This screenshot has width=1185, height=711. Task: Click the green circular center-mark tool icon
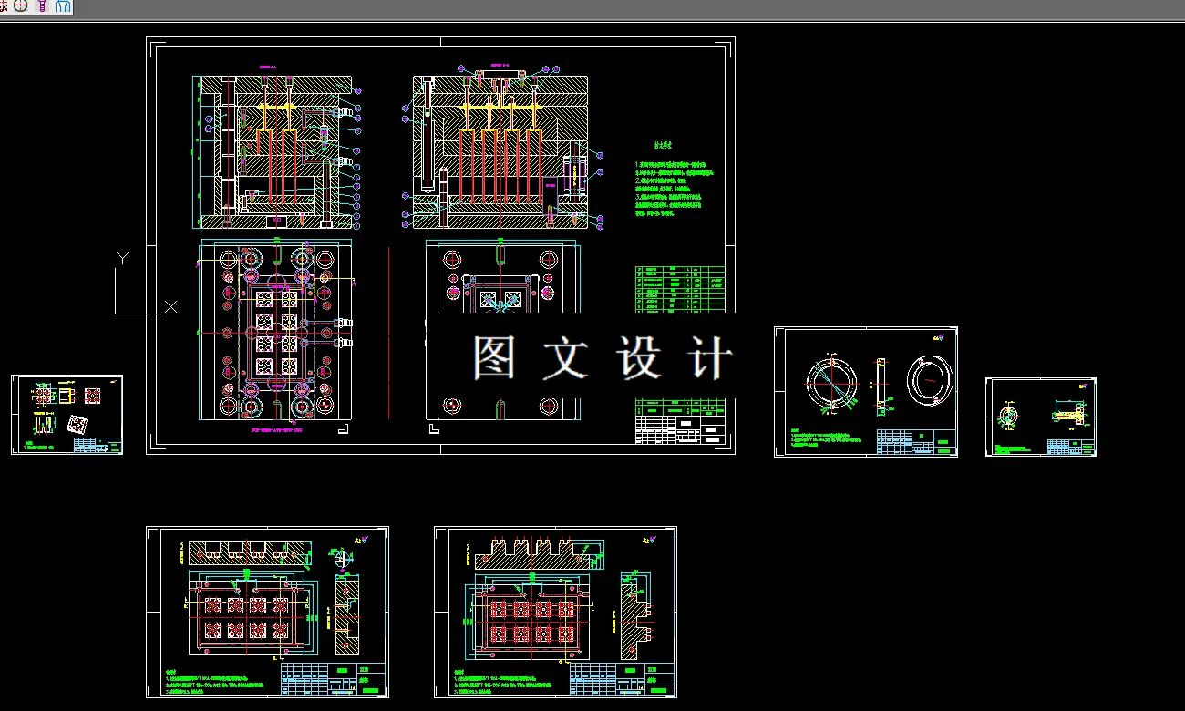(x=21, y=5)
